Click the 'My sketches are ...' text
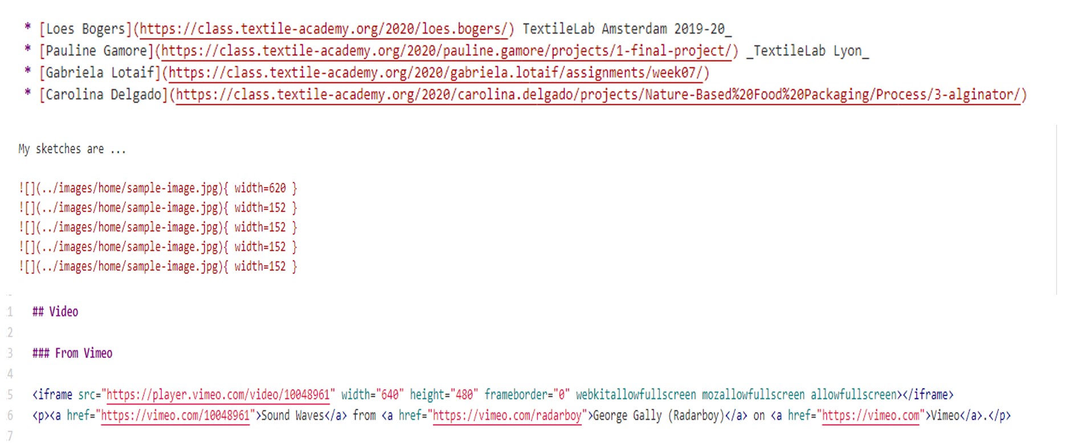 point(72,149)
